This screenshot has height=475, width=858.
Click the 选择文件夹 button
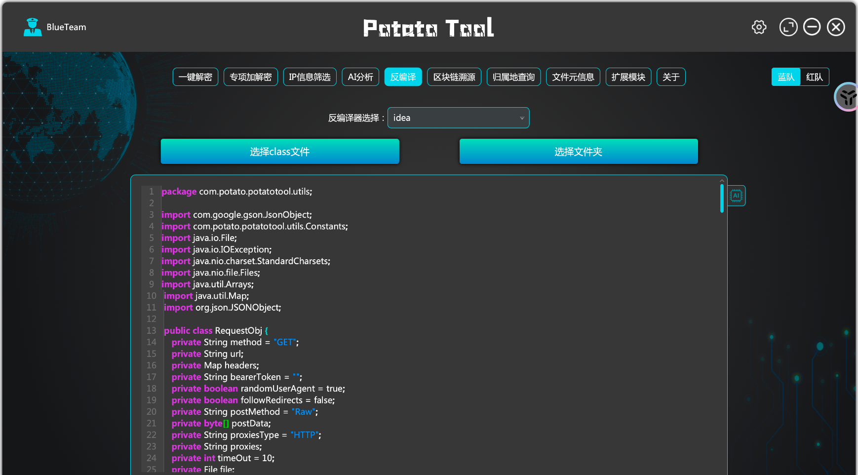point(579,152)
